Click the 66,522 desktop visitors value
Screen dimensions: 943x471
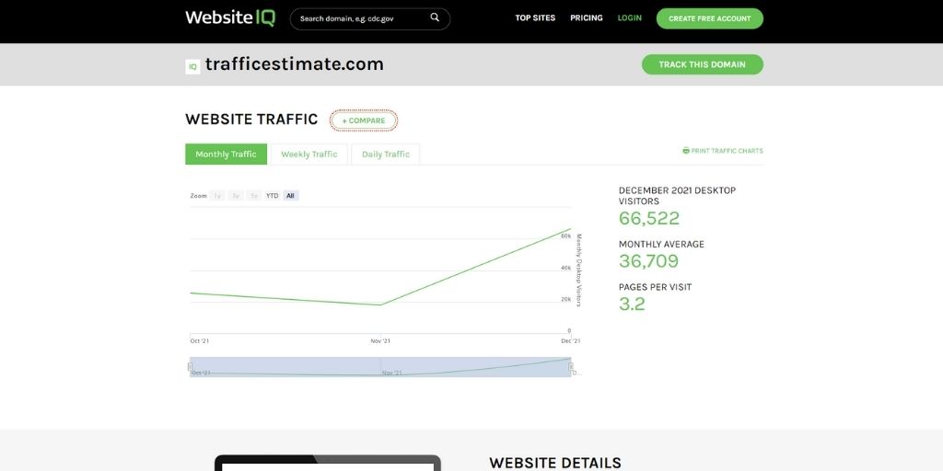[x=649, y=218]
